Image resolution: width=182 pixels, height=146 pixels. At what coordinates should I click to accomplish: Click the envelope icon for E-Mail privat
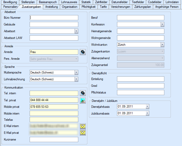tap(83, 133)
